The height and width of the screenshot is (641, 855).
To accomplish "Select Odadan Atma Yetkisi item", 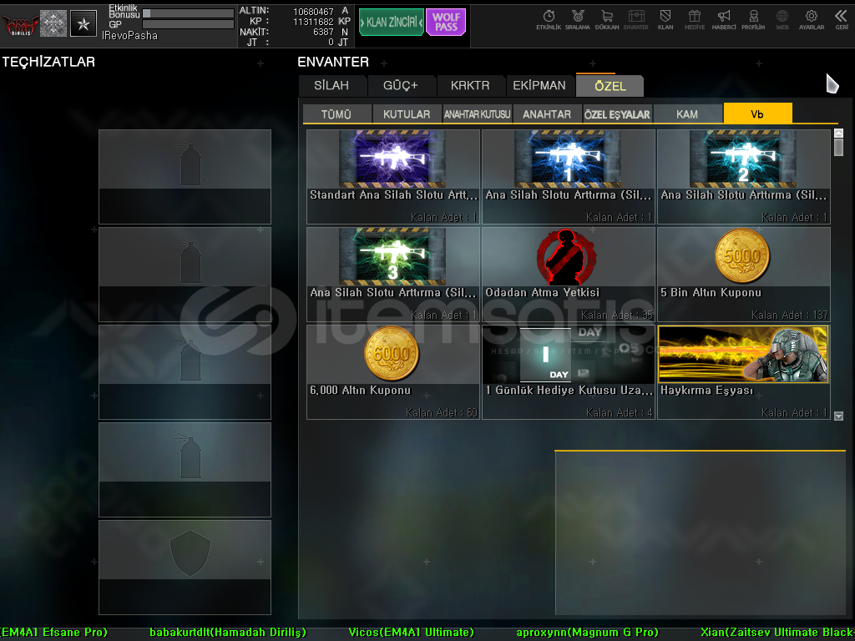I will 569,274.
